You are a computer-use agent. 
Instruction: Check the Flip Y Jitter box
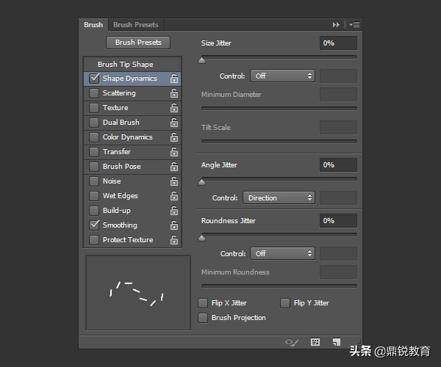(285, 303)
